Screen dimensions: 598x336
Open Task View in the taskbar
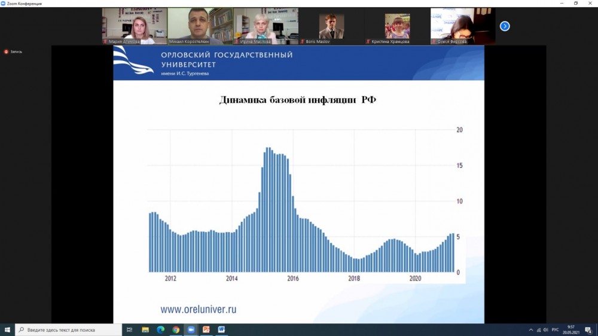click(x=130, y=329)
